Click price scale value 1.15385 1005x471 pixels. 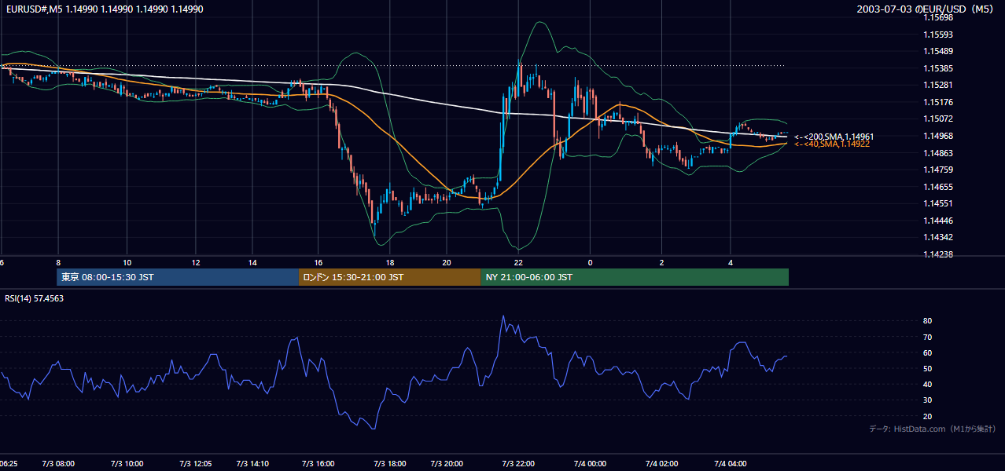point(938,68)
